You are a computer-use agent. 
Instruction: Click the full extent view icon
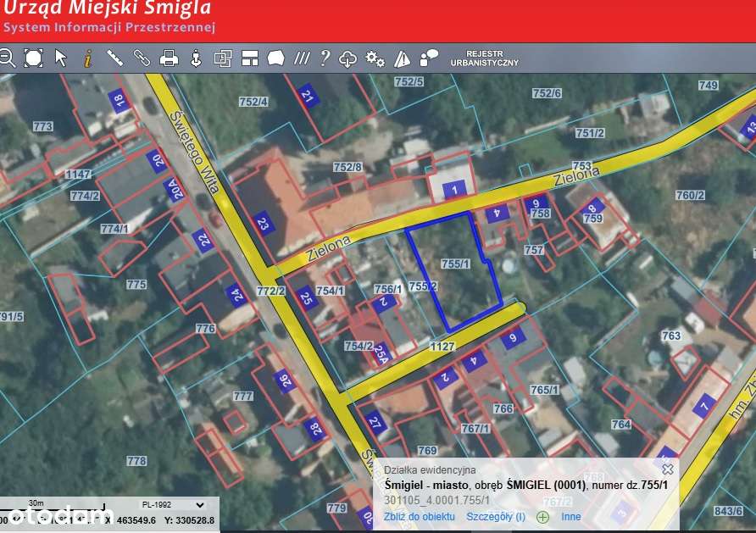[x=33, y=58]
